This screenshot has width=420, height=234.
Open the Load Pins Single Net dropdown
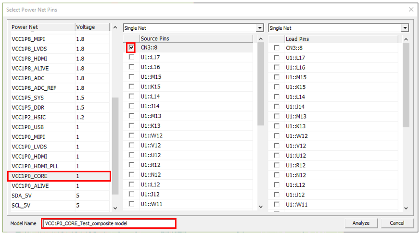[x=405, y=28]
